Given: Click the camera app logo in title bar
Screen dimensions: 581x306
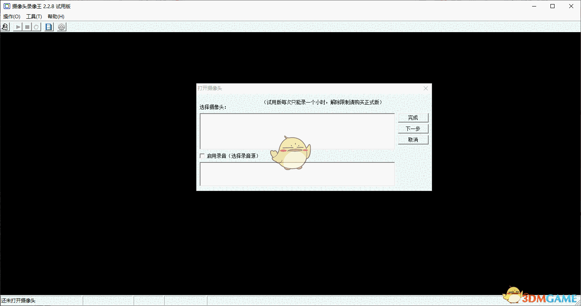Looking at the screenshot, I should tap(6, 6).
